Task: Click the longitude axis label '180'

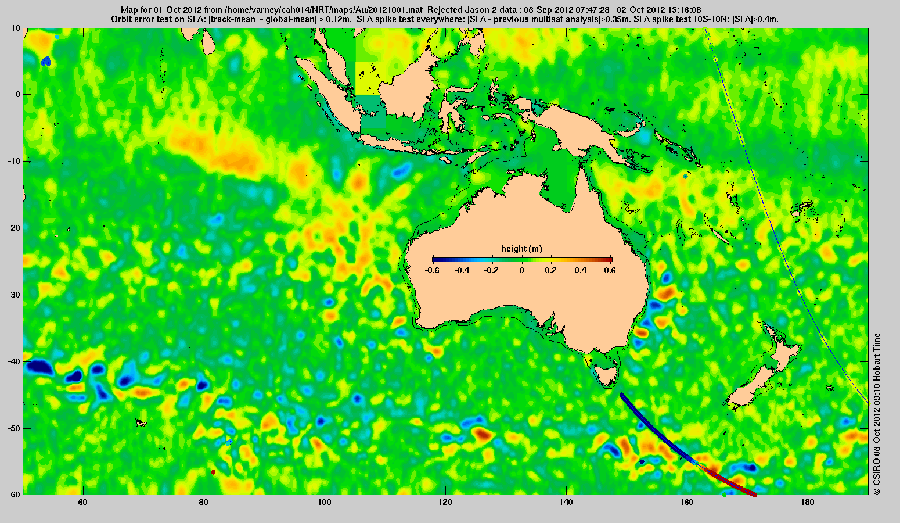Action: point(808,502)
